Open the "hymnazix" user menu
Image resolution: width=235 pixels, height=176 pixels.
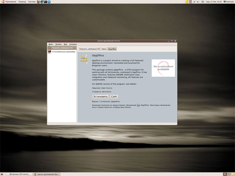point(229,2)
